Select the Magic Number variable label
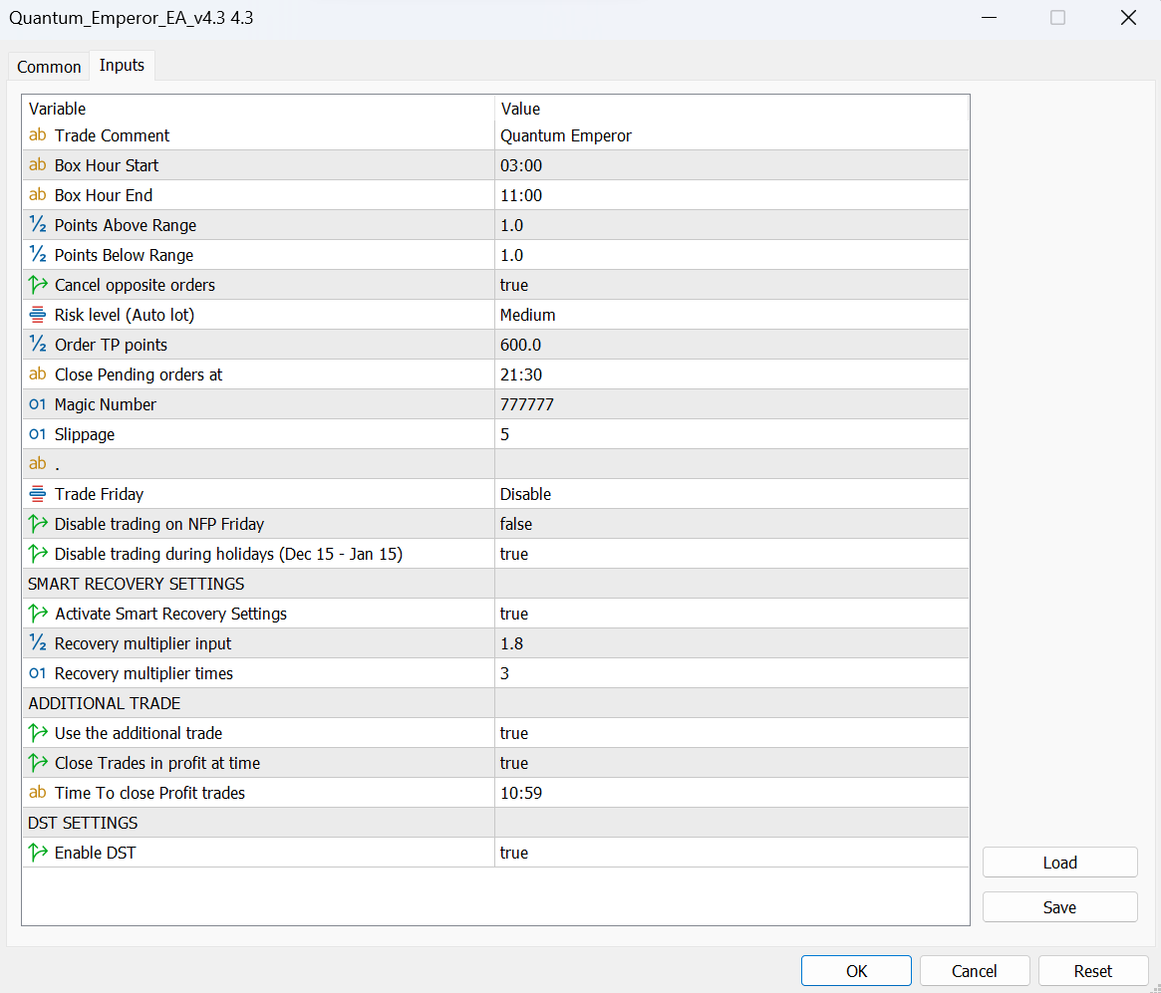Screen dimensions: 1161x993 tap(106, 404)
